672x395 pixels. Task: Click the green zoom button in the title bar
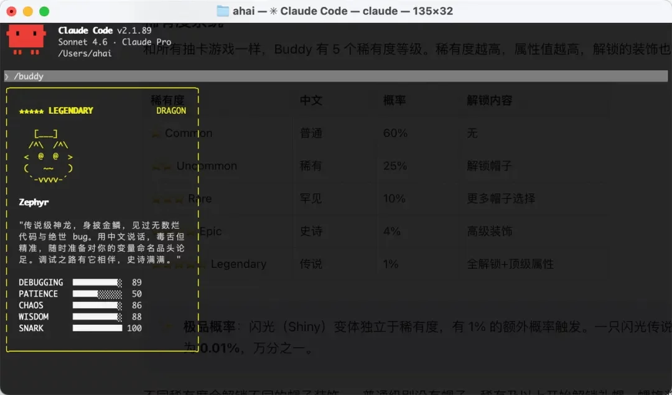(44, 11)
